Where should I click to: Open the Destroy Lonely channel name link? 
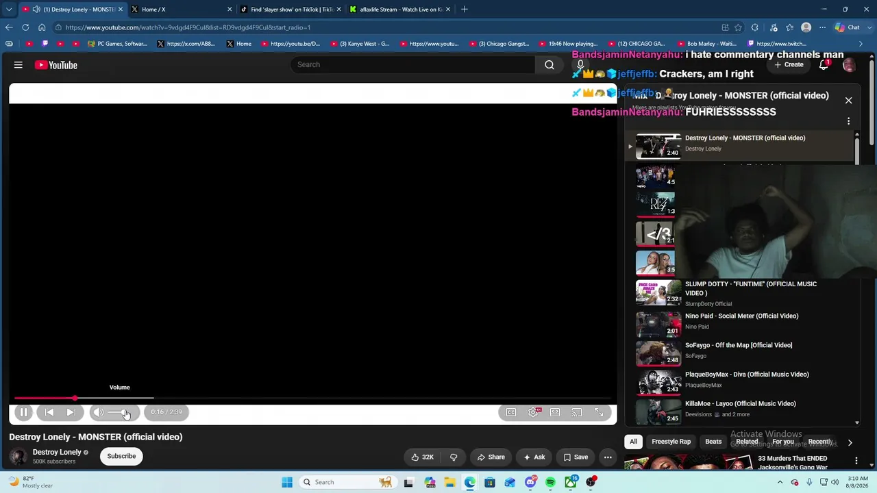point(57,452)
